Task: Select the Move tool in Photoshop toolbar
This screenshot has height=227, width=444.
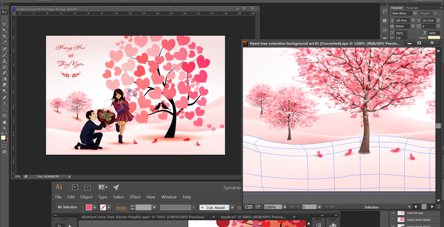Action: [5, 12]
